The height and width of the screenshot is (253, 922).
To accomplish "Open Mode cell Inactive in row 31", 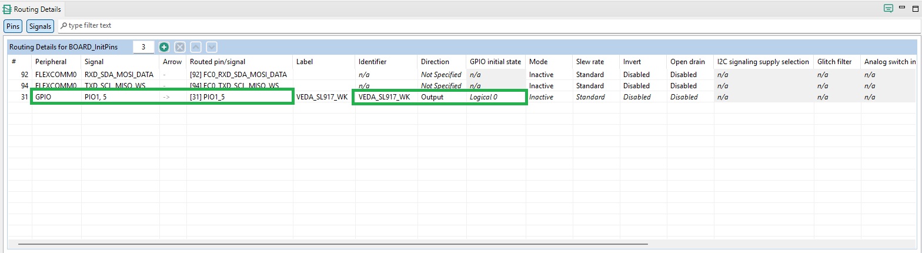I will (x=549, y=97).
